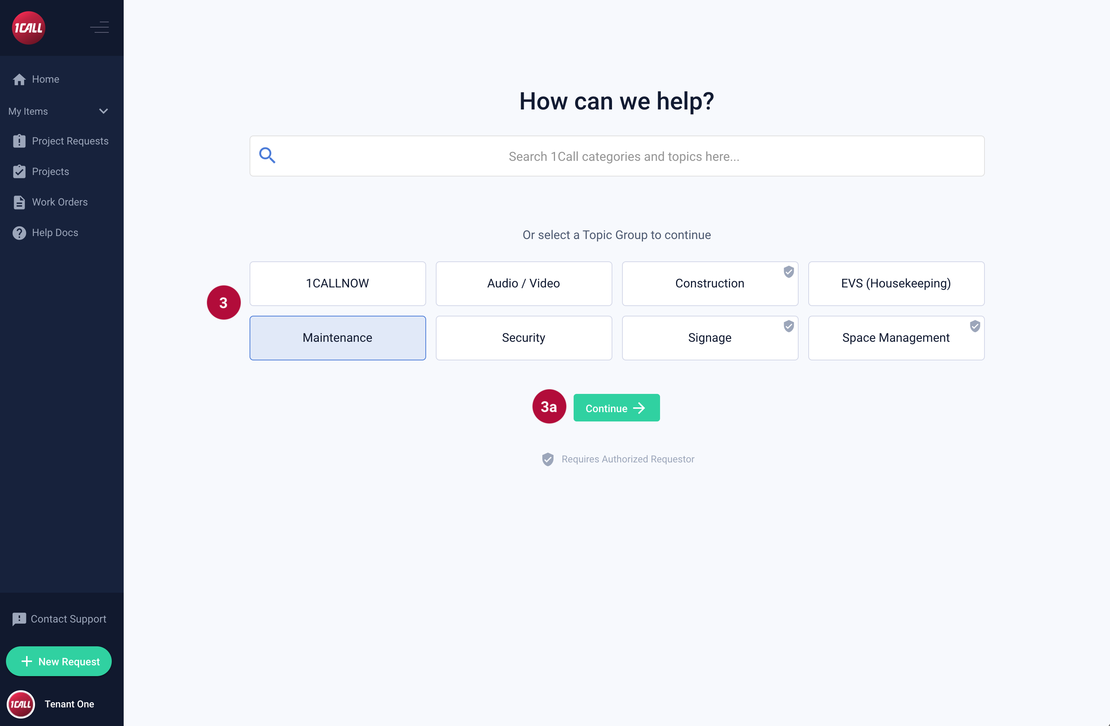Click the New Request button
1110x726 pixels.
point(59,662)
